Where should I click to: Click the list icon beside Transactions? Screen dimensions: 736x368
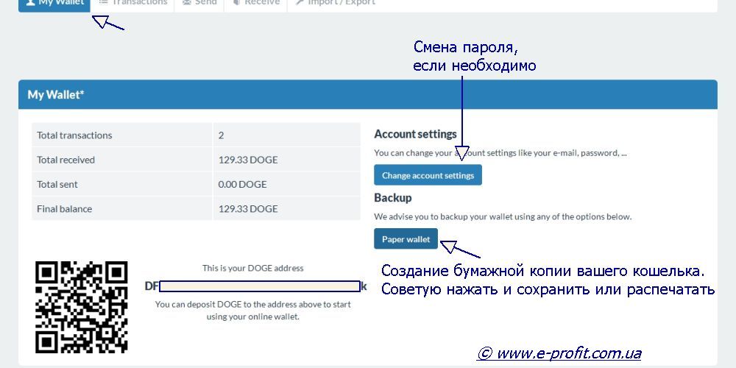pos(104,2)
